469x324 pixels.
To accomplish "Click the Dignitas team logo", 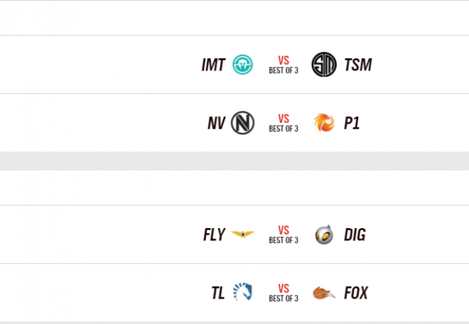I will click(x=324, y=235).
